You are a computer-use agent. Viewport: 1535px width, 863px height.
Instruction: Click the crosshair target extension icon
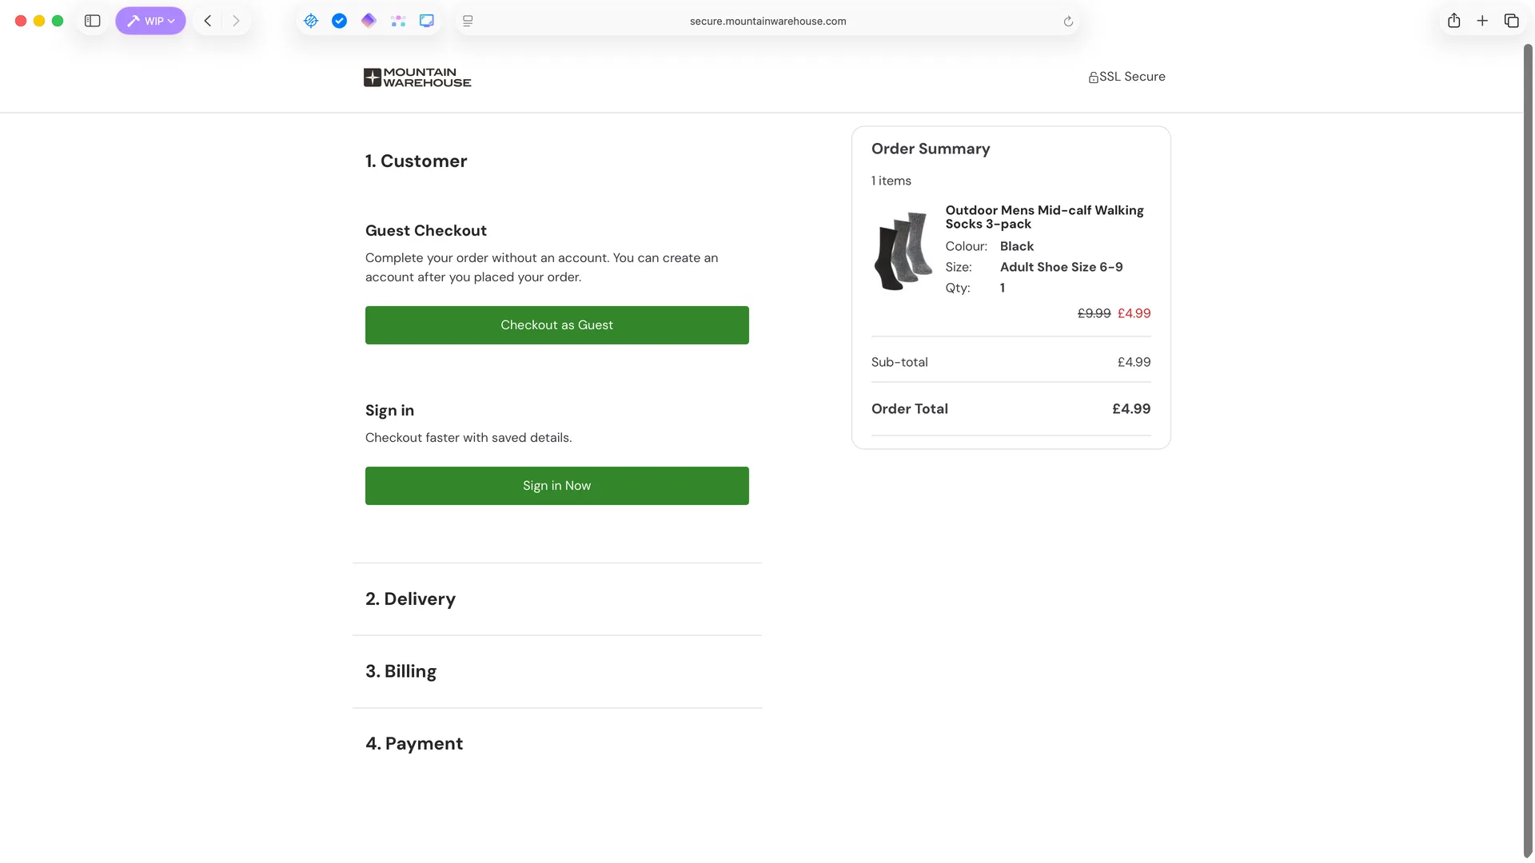(x=311, y=21)
